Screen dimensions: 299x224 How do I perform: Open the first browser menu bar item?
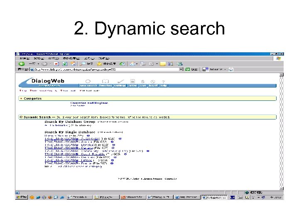pos(25,58)
